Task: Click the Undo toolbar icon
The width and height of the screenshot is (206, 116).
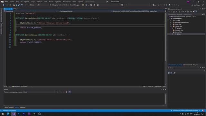Action: tap(22, 5)
